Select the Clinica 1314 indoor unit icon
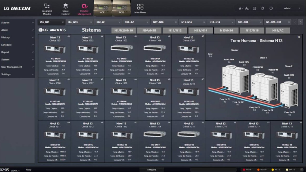Viewport: 306px width, 172px height. click(x=155, y=134)
